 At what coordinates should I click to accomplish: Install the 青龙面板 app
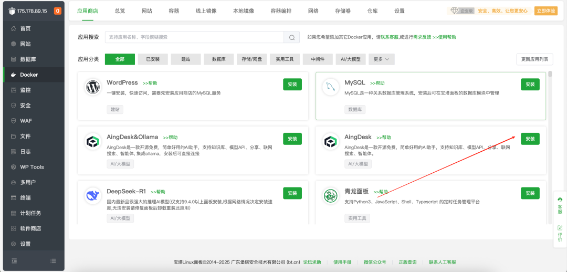point(530,193)
